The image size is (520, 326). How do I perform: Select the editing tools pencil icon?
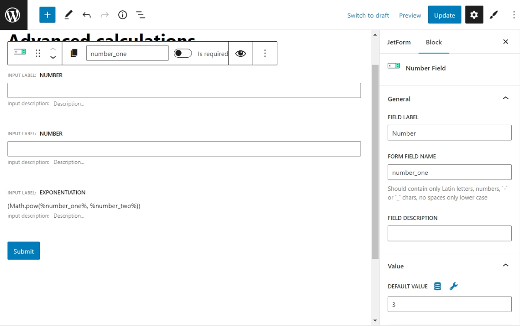[x=68, y=14]
